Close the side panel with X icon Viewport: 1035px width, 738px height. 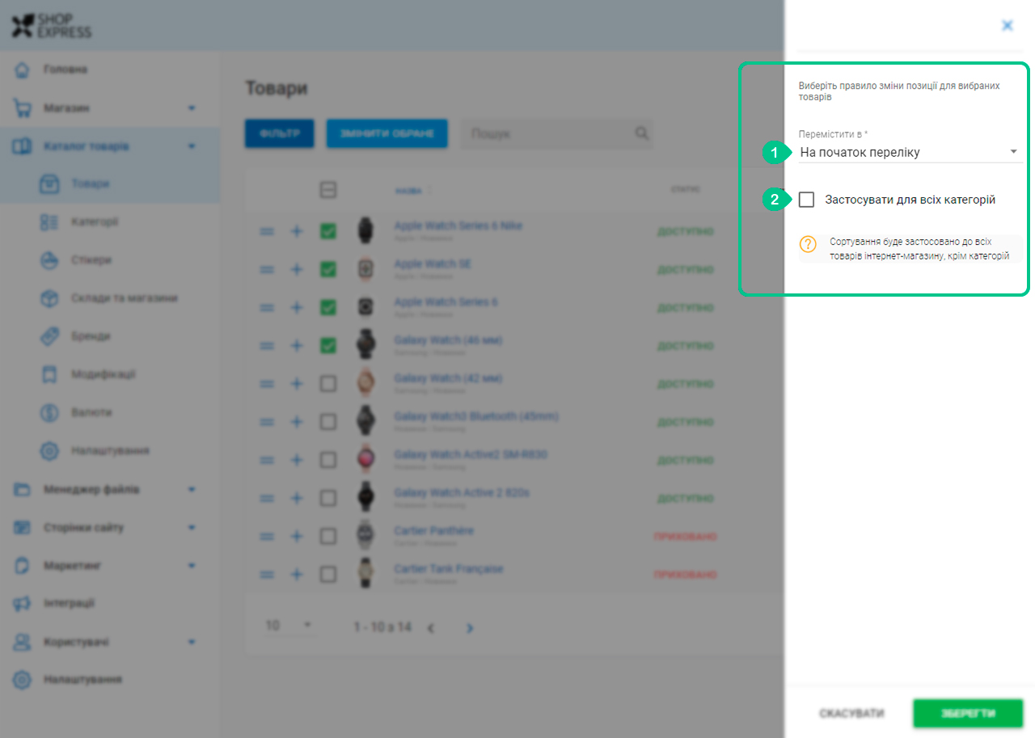click(x=1008, y=25)
